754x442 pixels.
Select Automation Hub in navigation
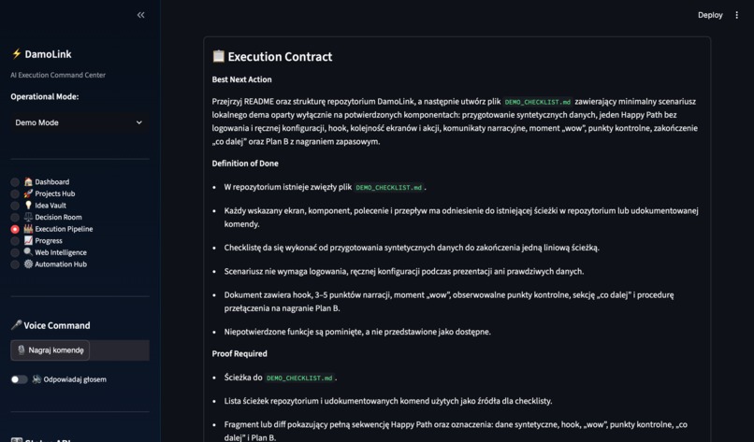click(x=55, y=264)
